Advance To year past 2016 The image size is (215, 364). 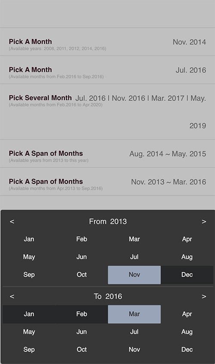[x=204, y=297]
